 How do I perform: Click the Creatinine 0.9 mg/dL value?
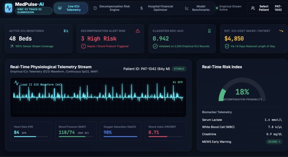pyautogui.click(x=274, y=134)
